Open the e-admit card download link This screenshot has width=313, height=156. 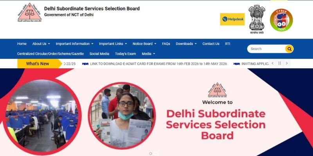tap(158, 64)
